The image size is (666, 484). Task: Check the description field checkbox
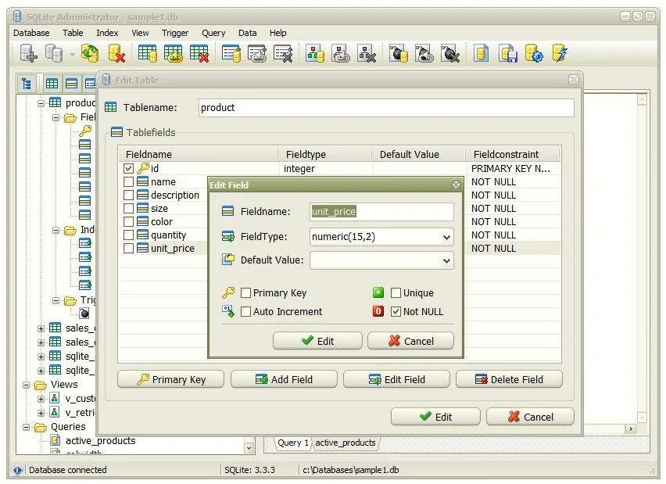[128, 195]
